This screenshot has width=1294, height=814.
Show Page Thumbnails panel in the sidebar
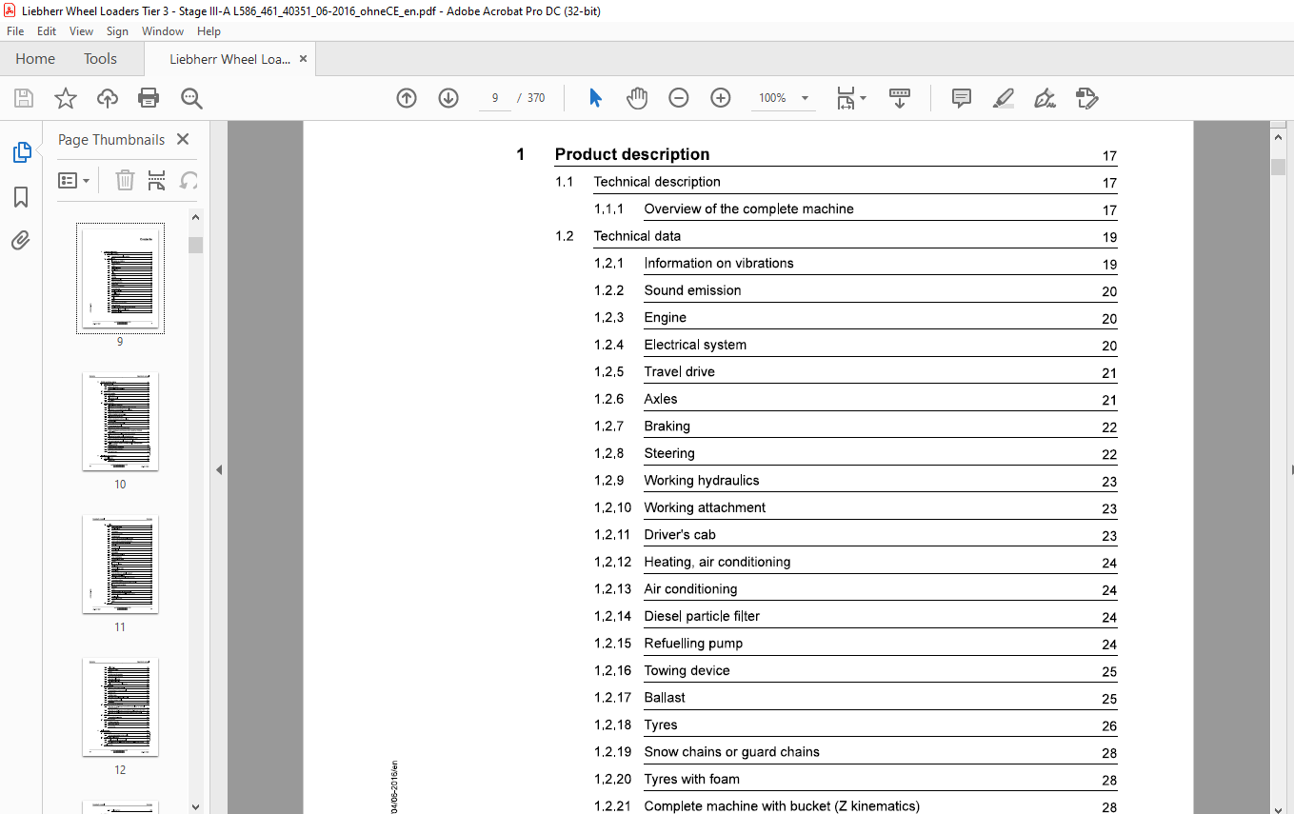pyautogui.click(x=21, y=152)
